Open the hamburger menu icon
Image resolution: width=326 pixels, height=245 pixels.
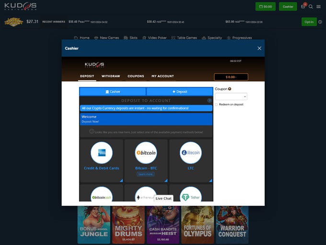point(318,7)
